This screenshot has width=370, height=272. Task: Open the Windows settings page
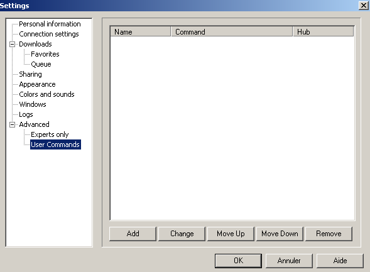click(x=33, y=104)
